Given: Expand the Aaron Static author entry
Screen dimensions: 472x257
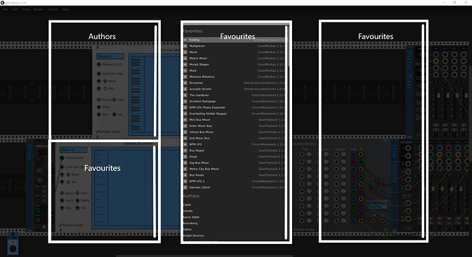Looking at the screenshot, I should click(192, 217).
